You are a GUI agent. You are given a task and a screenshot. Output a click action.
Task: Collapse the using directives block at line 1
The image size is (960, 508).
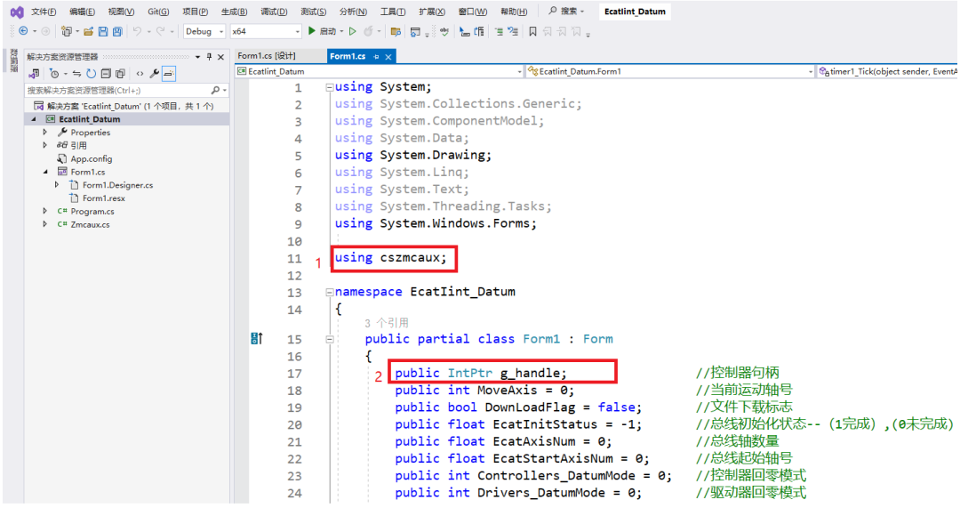[330, 87]
